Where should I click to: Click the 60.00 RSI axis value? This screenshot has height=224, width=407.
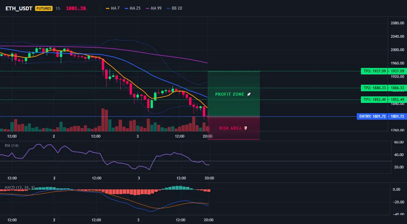coord(399,142)
